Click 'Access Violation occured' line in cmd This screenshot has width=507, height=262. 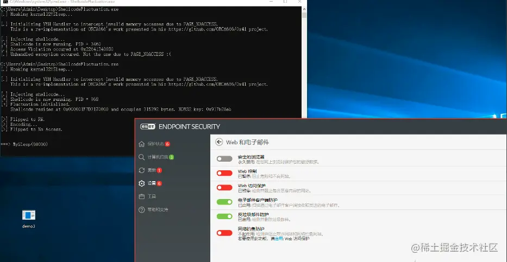[x=57, y=49]
